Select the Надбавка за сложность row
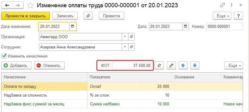 tap(122, 95)
